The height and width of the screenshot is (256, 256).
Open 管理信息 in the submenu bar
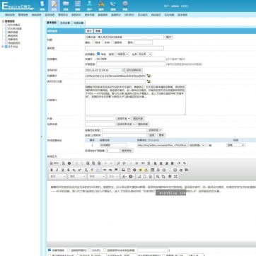(x=23, y=15)
